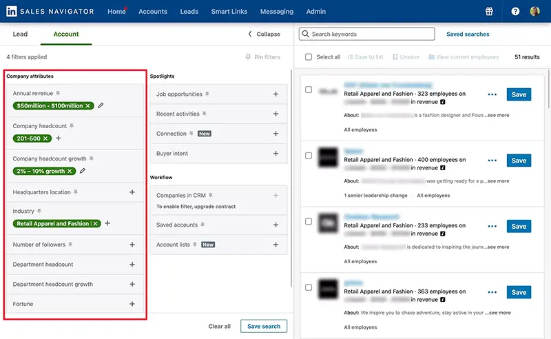551x339 pixels.
Task: Save the 400 employees account
Action: [x=519, y=161]
